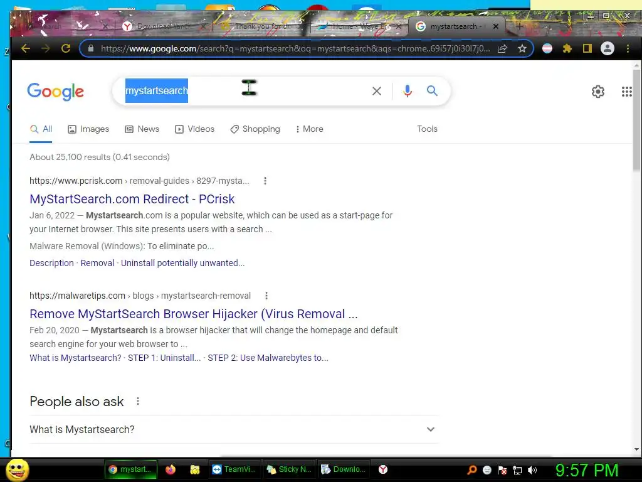Close the mystartsearch browser tab
The image size is (642, 482).
(x=495, y=26)
